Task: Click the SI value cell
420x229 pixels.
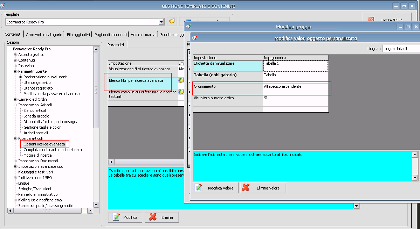Action: [x=296, y=100]
